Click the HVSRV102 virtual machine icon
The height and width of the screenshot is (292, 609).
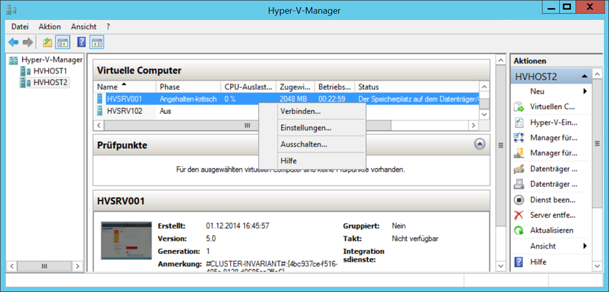101,111
